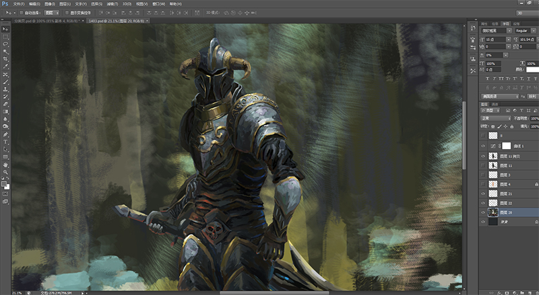
Task: Click the add layer mask icon
Action: click(x=507, y=293)
